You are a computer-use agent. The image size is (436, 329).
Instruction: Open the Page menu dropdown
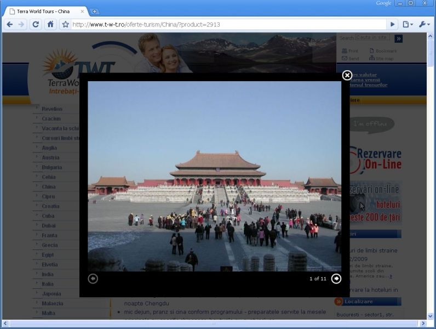408,24
